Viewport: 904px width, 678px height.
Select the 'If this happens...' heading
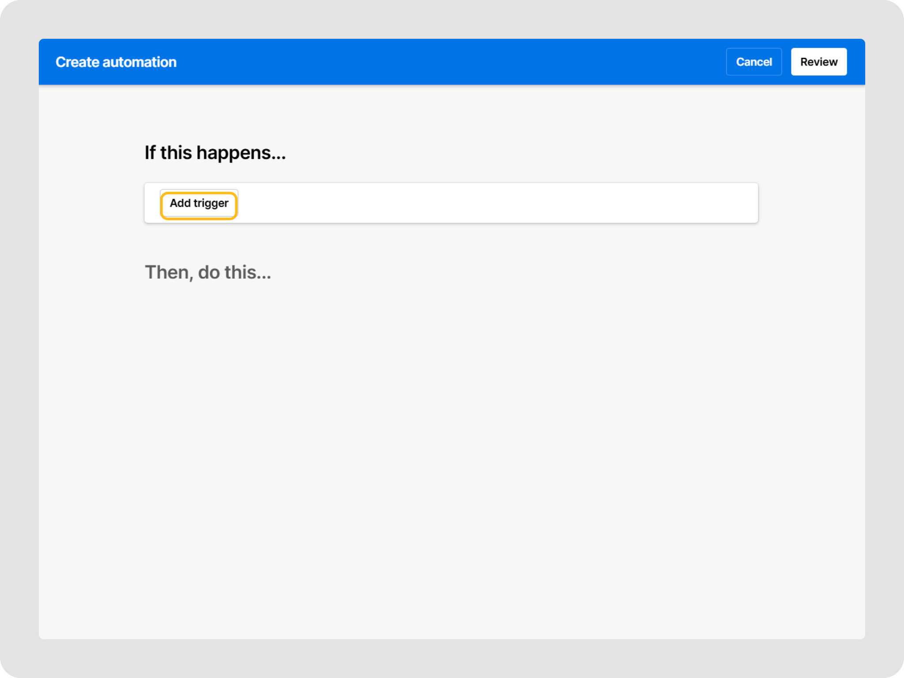click(x=215, y=153)
